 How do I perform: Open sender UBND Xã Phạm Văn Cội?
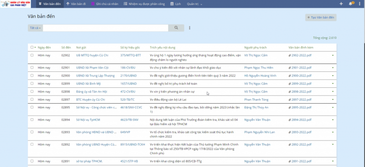93,68
